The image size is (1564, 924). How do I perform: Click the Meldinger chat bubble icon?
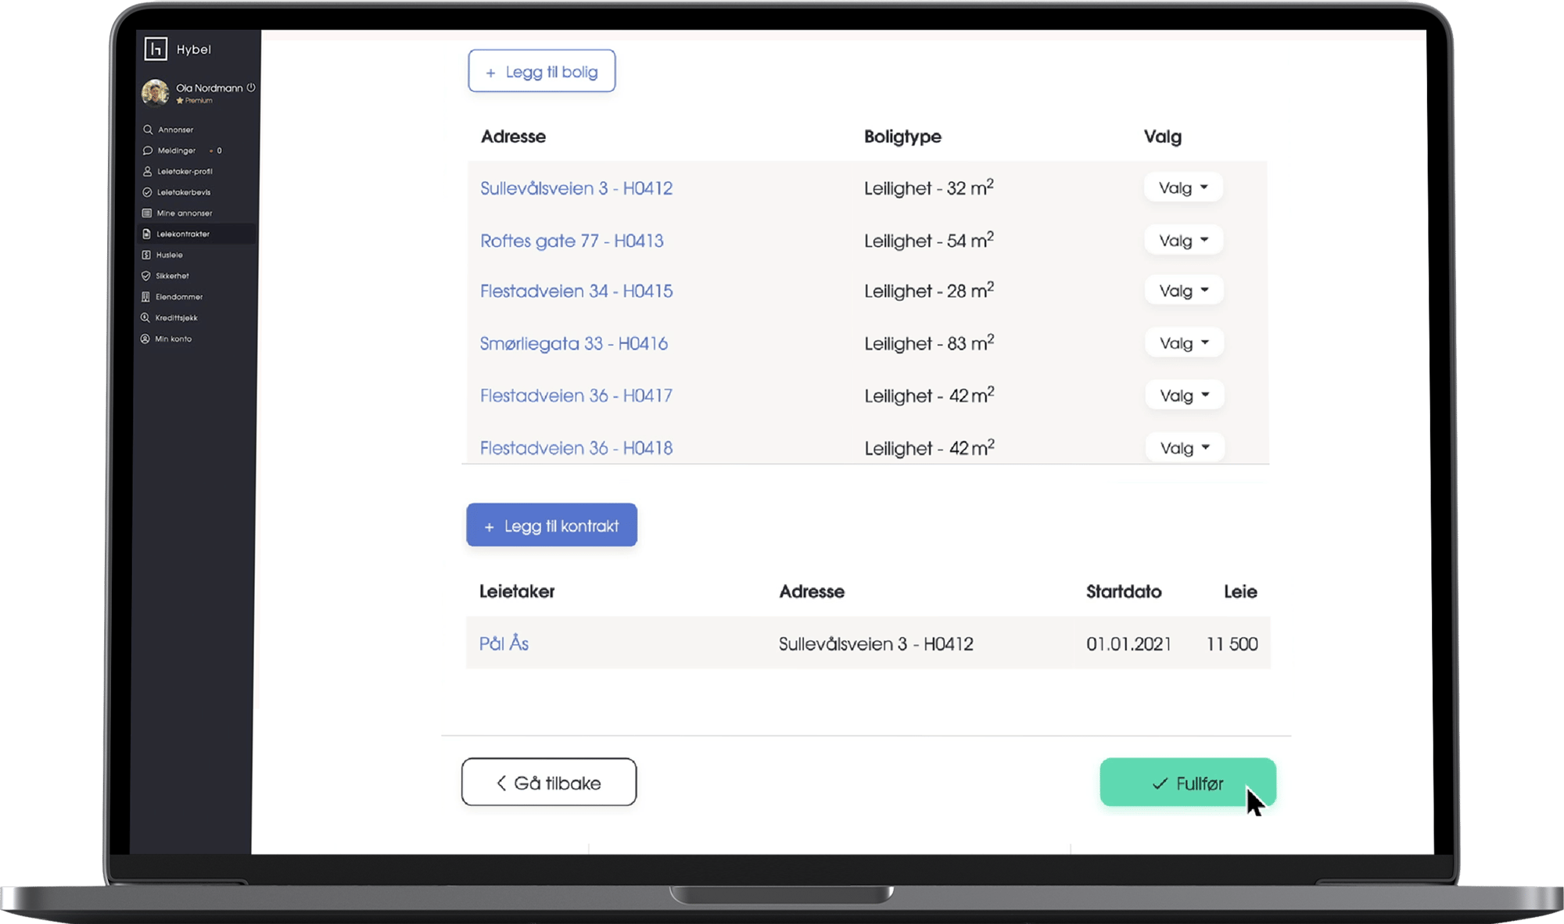click(147, 150)
